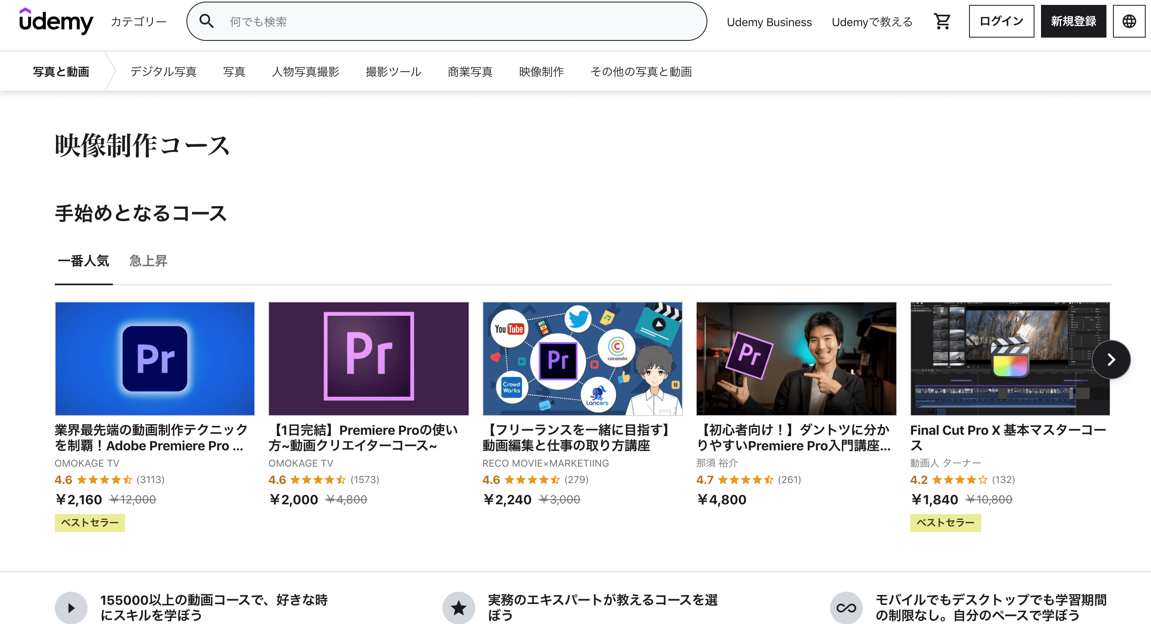Go to 商業写真 subcategory
The height and width of the screenshot is (624, 1151).
[470, 72]
